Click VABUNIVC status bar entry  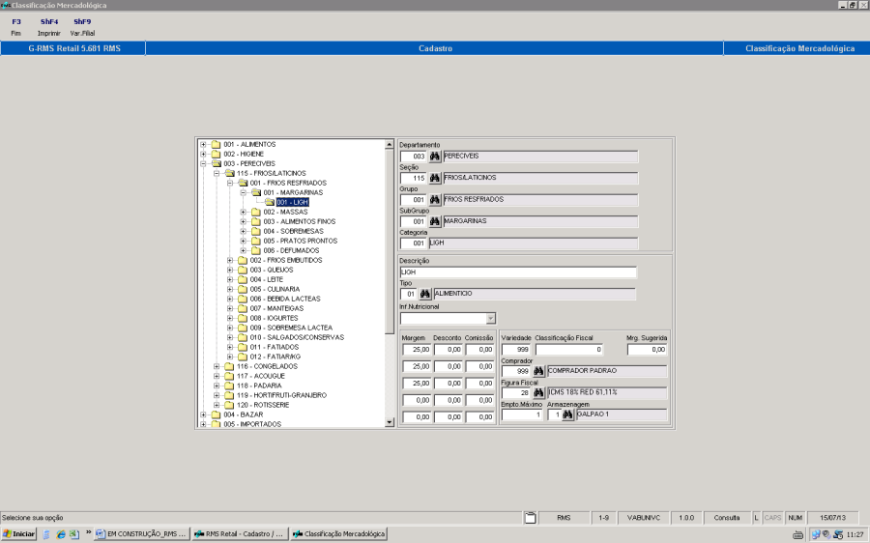[644, 518]
